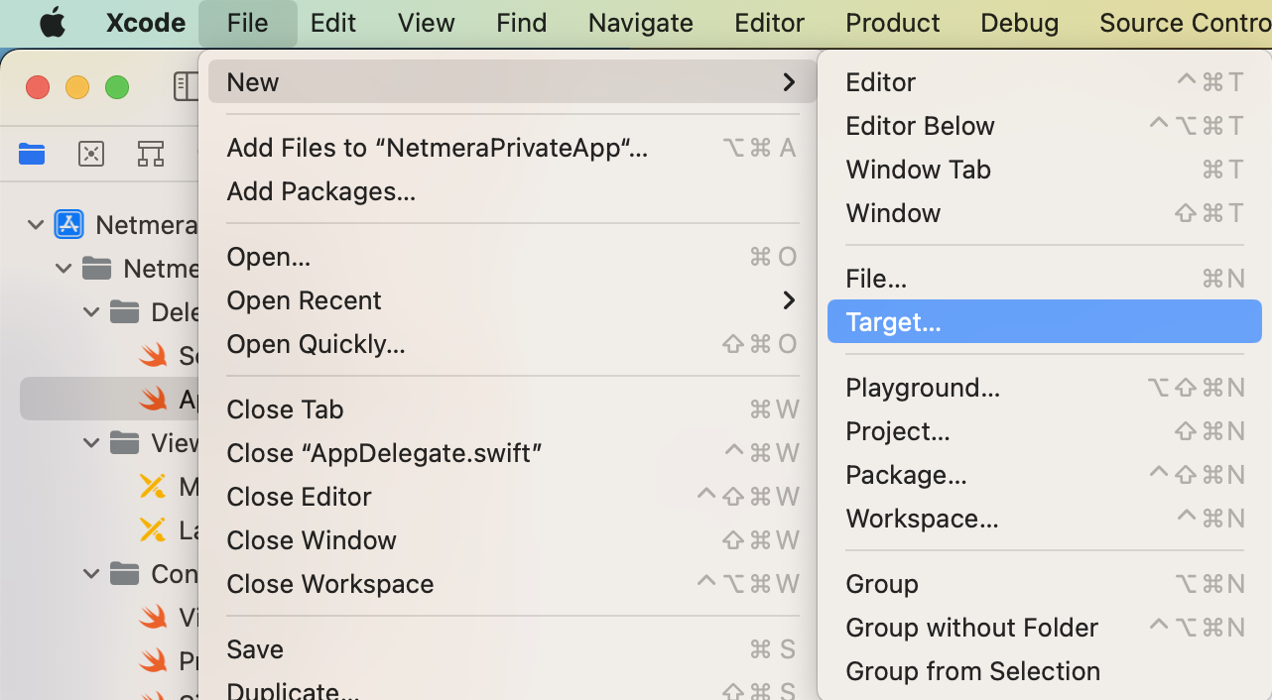Select Add Packages... in the File menu

pos(320,191)
